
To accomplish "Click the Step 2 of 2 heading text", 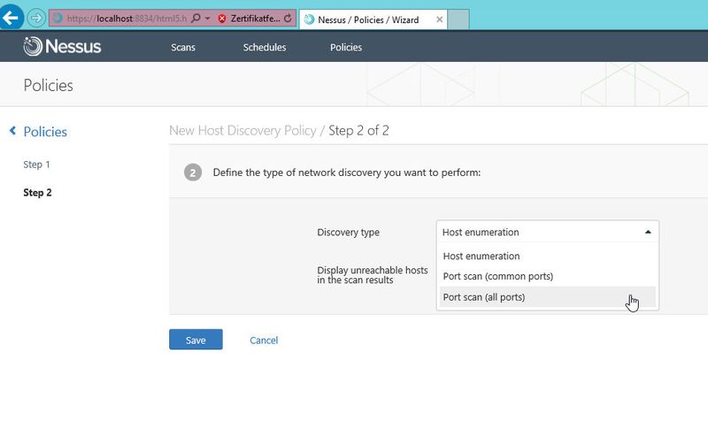I will point(358,130).
